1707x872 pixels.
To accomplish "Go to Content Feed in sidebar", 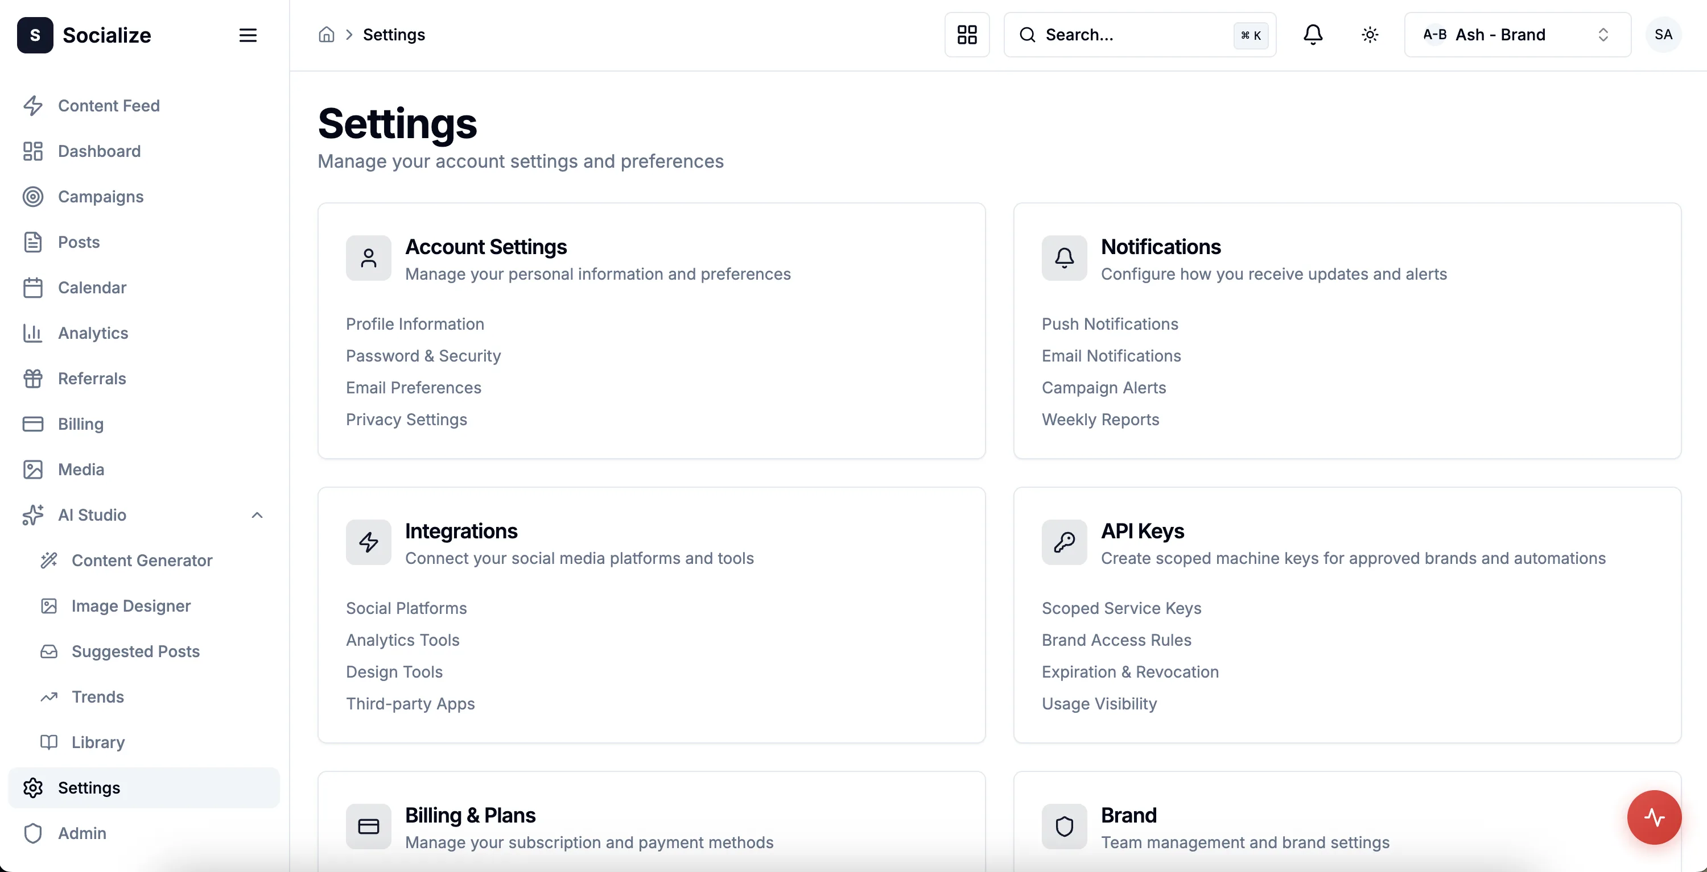I will coord(109,106).
